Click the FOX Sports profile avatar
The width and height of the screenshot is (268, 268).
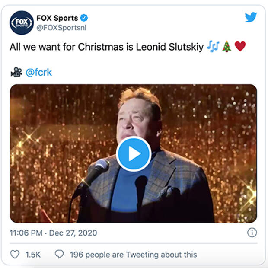click(22, 22)
